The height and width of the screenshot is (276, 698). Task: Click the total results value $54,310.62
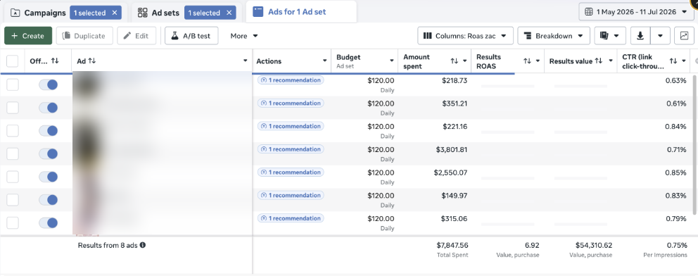593,245
